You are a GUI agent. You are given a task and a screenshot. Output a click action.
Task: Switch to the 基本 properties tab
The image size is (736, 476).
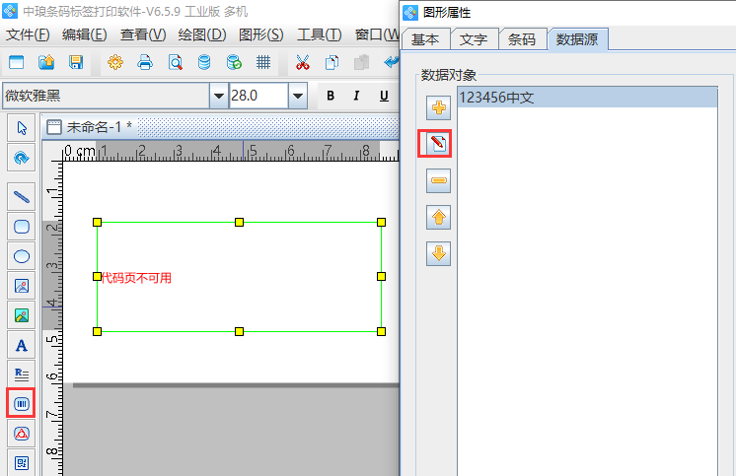click(x=425, y=39)
